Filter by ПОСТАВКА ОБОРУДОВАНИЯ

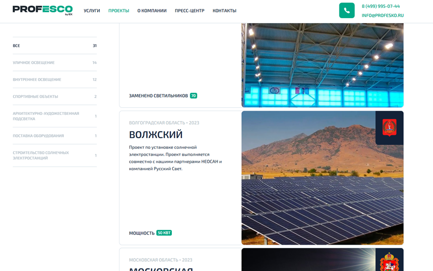point(55,136)
